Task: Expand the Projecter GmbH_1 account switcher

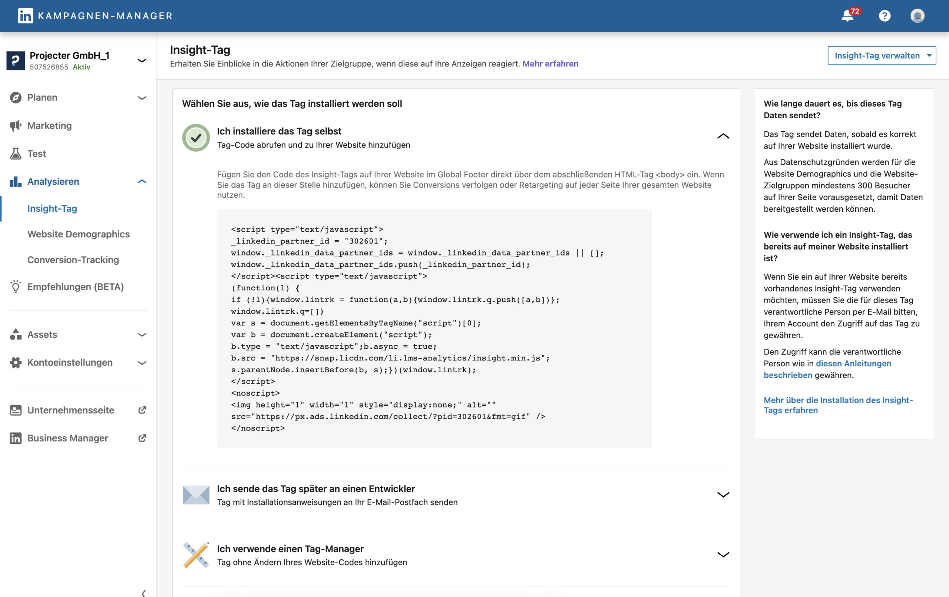Action: tap(142, 60)
